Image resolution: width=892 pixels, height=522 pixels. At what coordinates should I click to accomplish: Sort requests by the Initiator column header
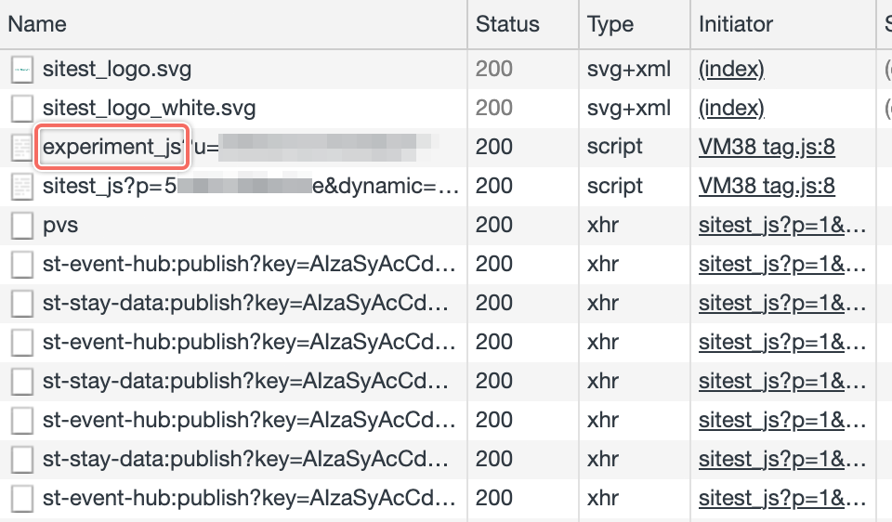click(736, 24)
